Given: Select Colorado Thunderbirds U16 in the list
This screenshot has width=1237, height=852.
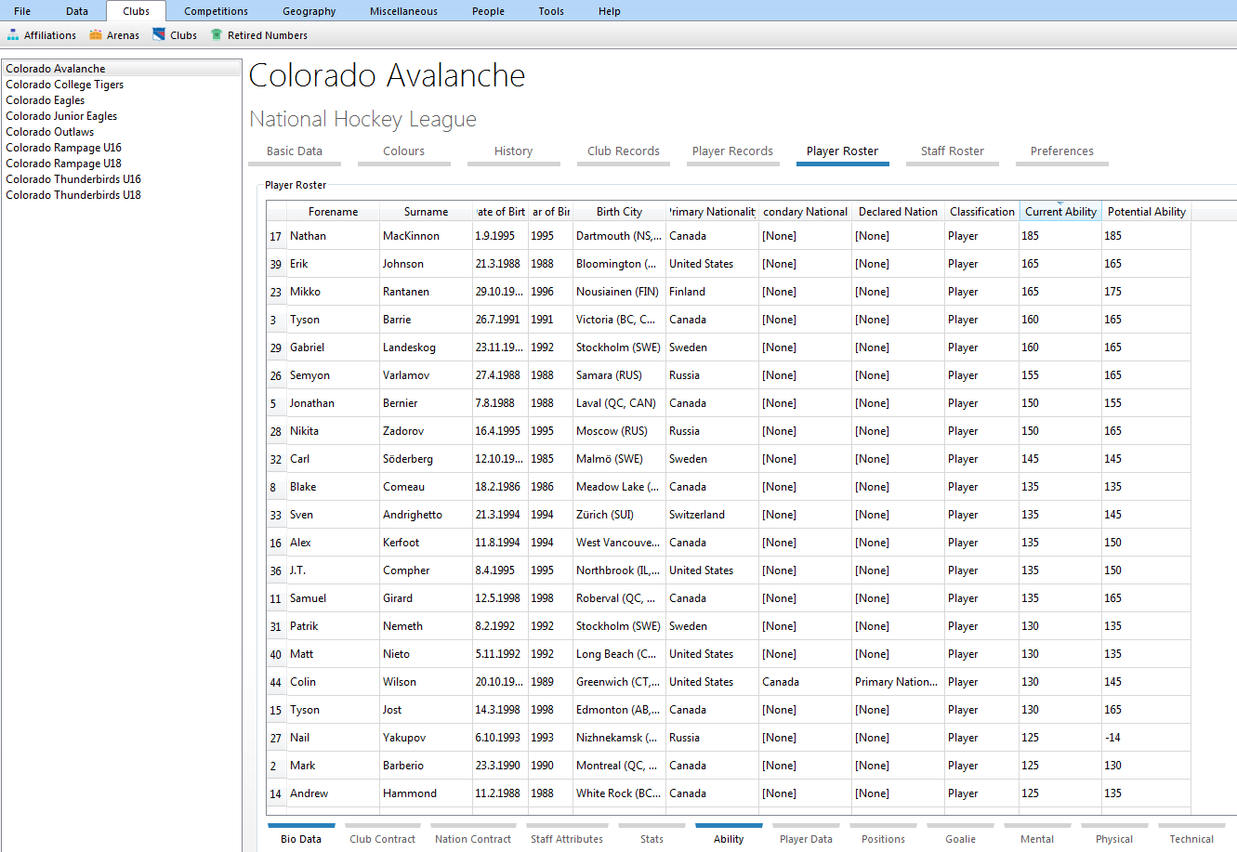Looking at the screenshot, I should click(x=121, y=179).
